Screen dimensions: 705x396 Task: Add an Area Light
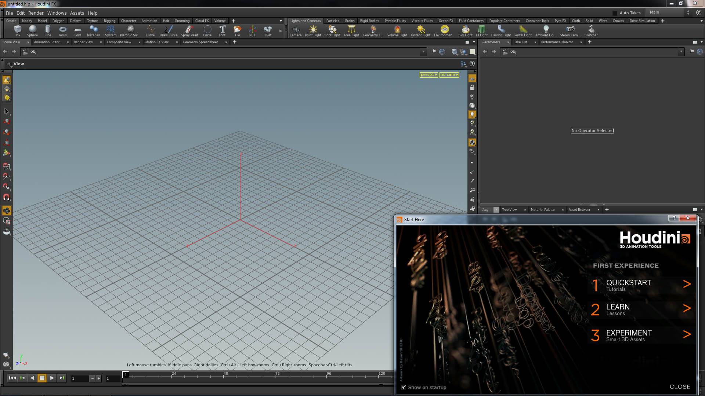[x=351, y=31]
